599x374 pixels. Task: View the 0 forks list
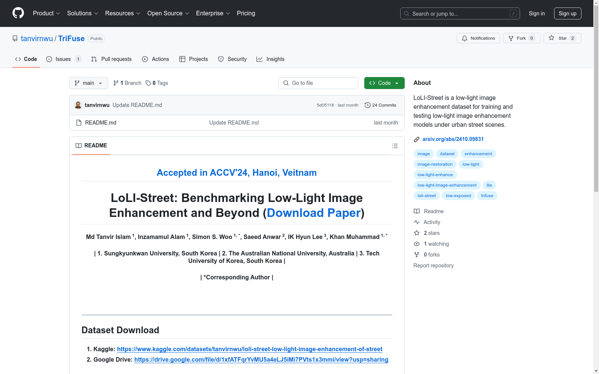coord(426,255)
